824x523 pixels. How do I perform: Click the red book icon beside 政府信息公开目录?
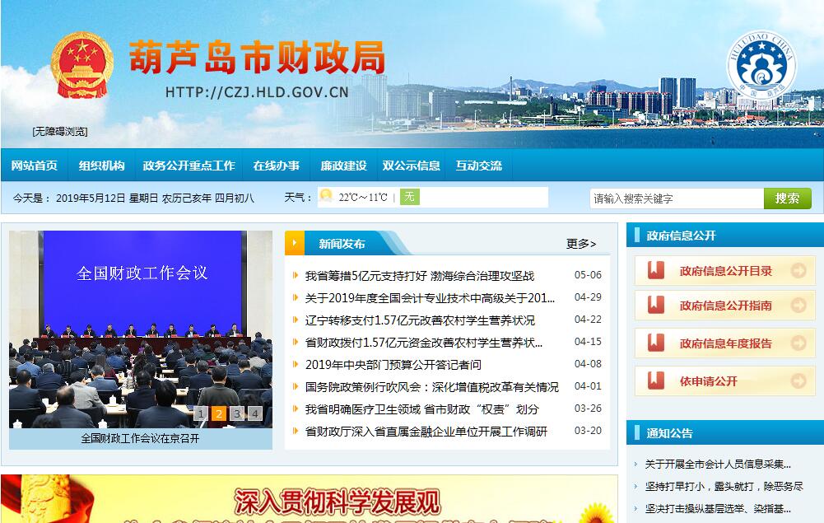click(x=656, y=271)
